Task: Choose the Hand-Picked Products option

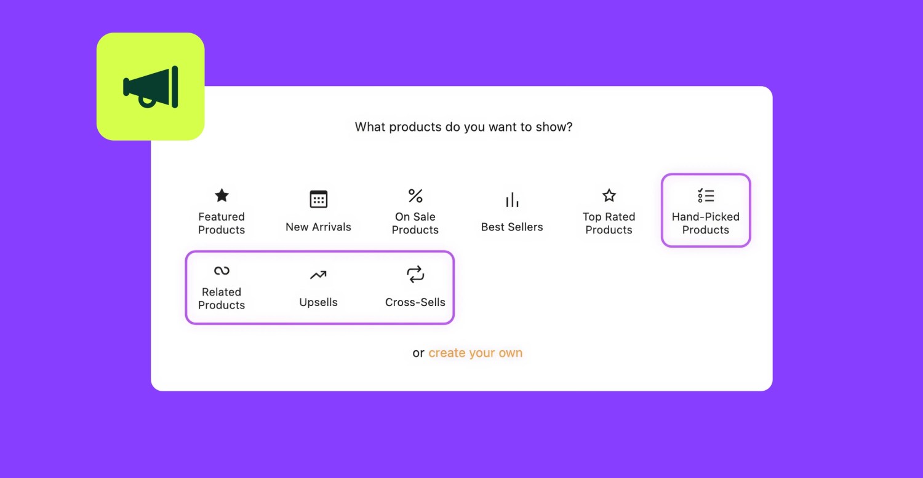Action: tap(706, 210)
